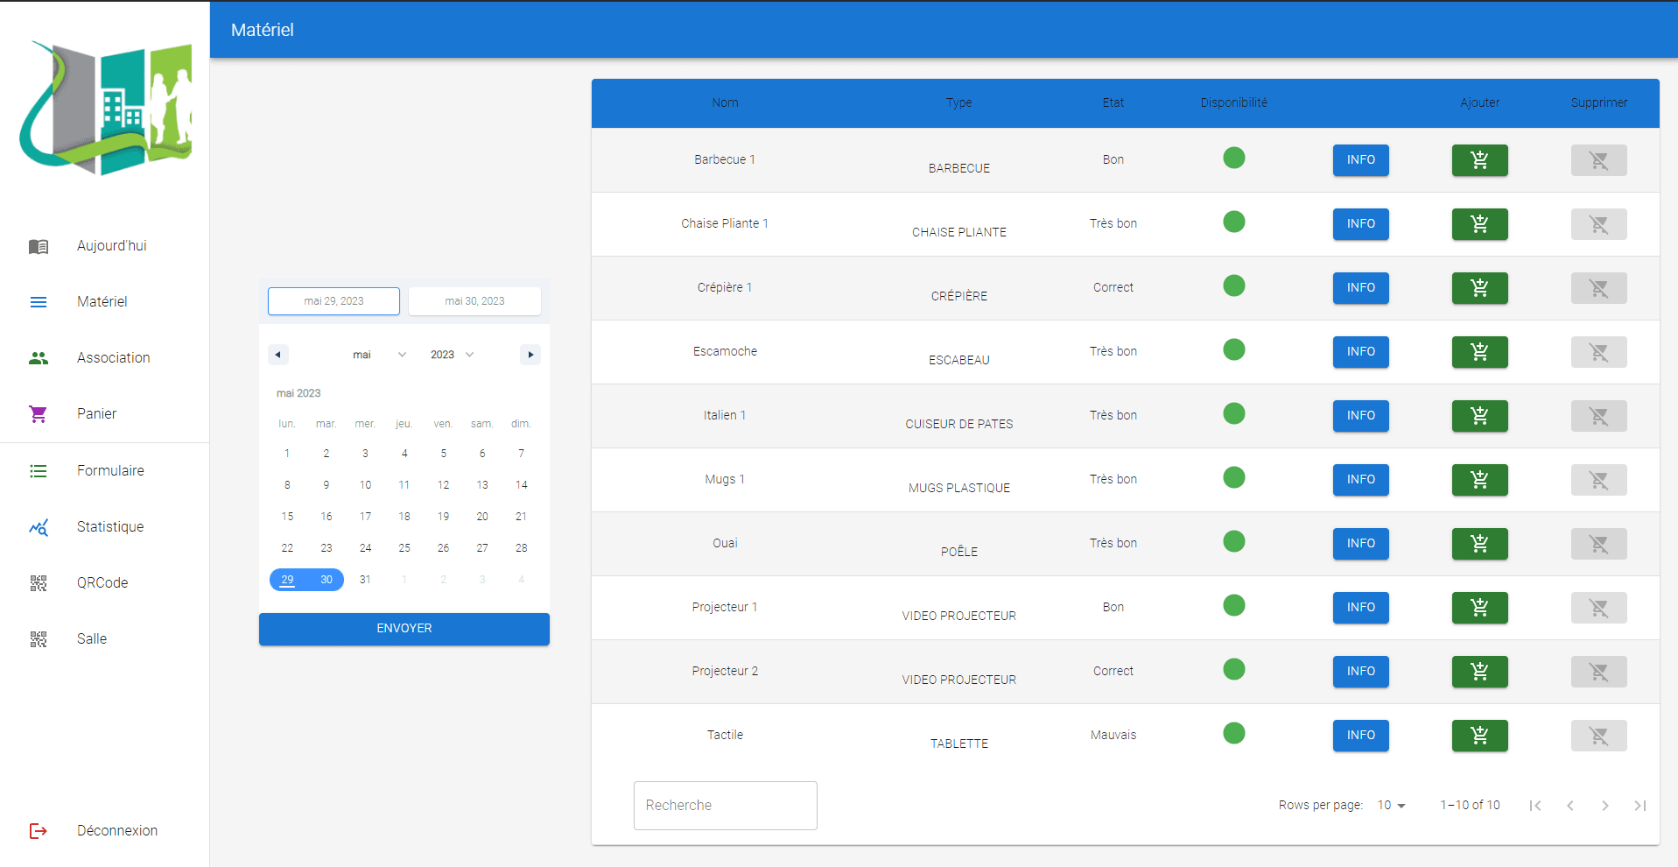Click the Panier shopping cart icon

coord(39,414)
